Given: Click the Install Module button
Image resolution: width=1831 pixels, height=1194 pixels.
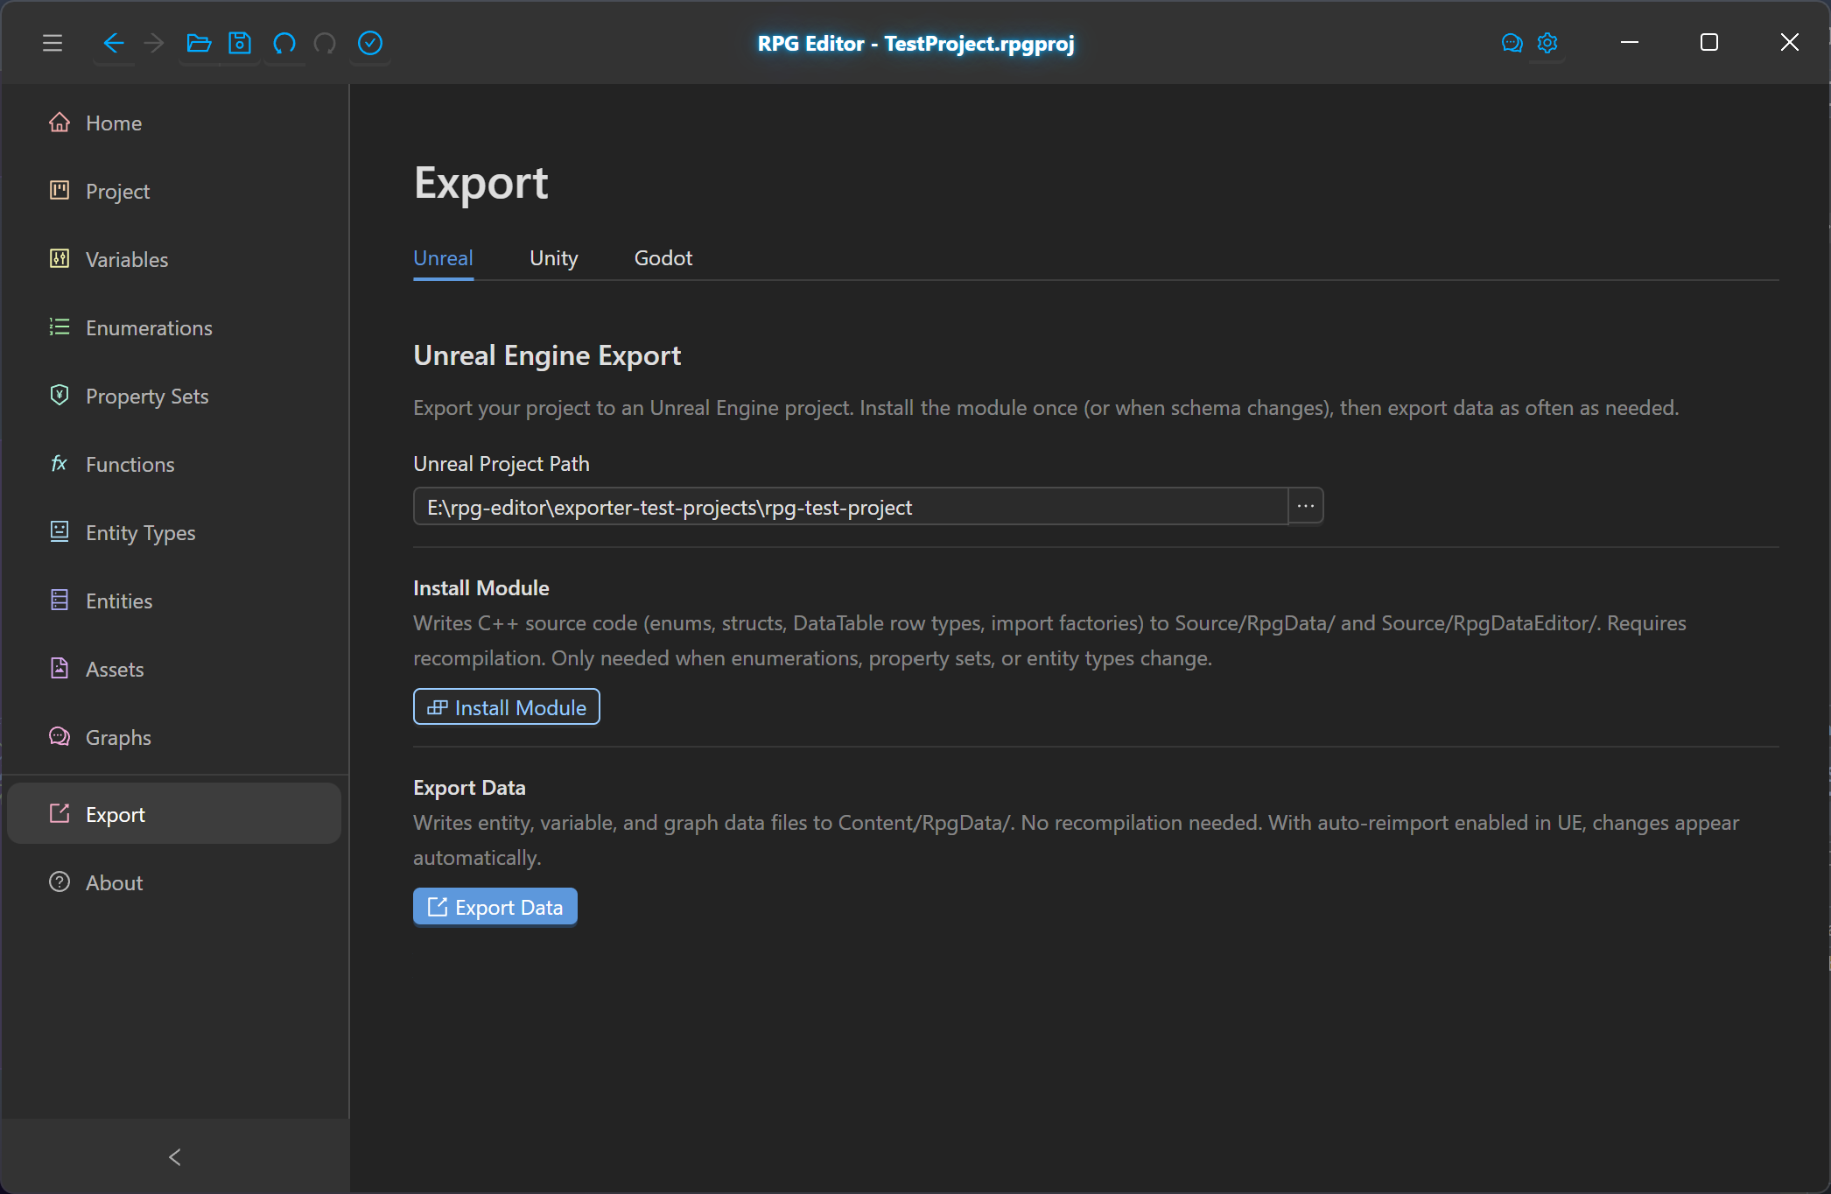Looking at the screenshot, I should click(x=507, y=707).
